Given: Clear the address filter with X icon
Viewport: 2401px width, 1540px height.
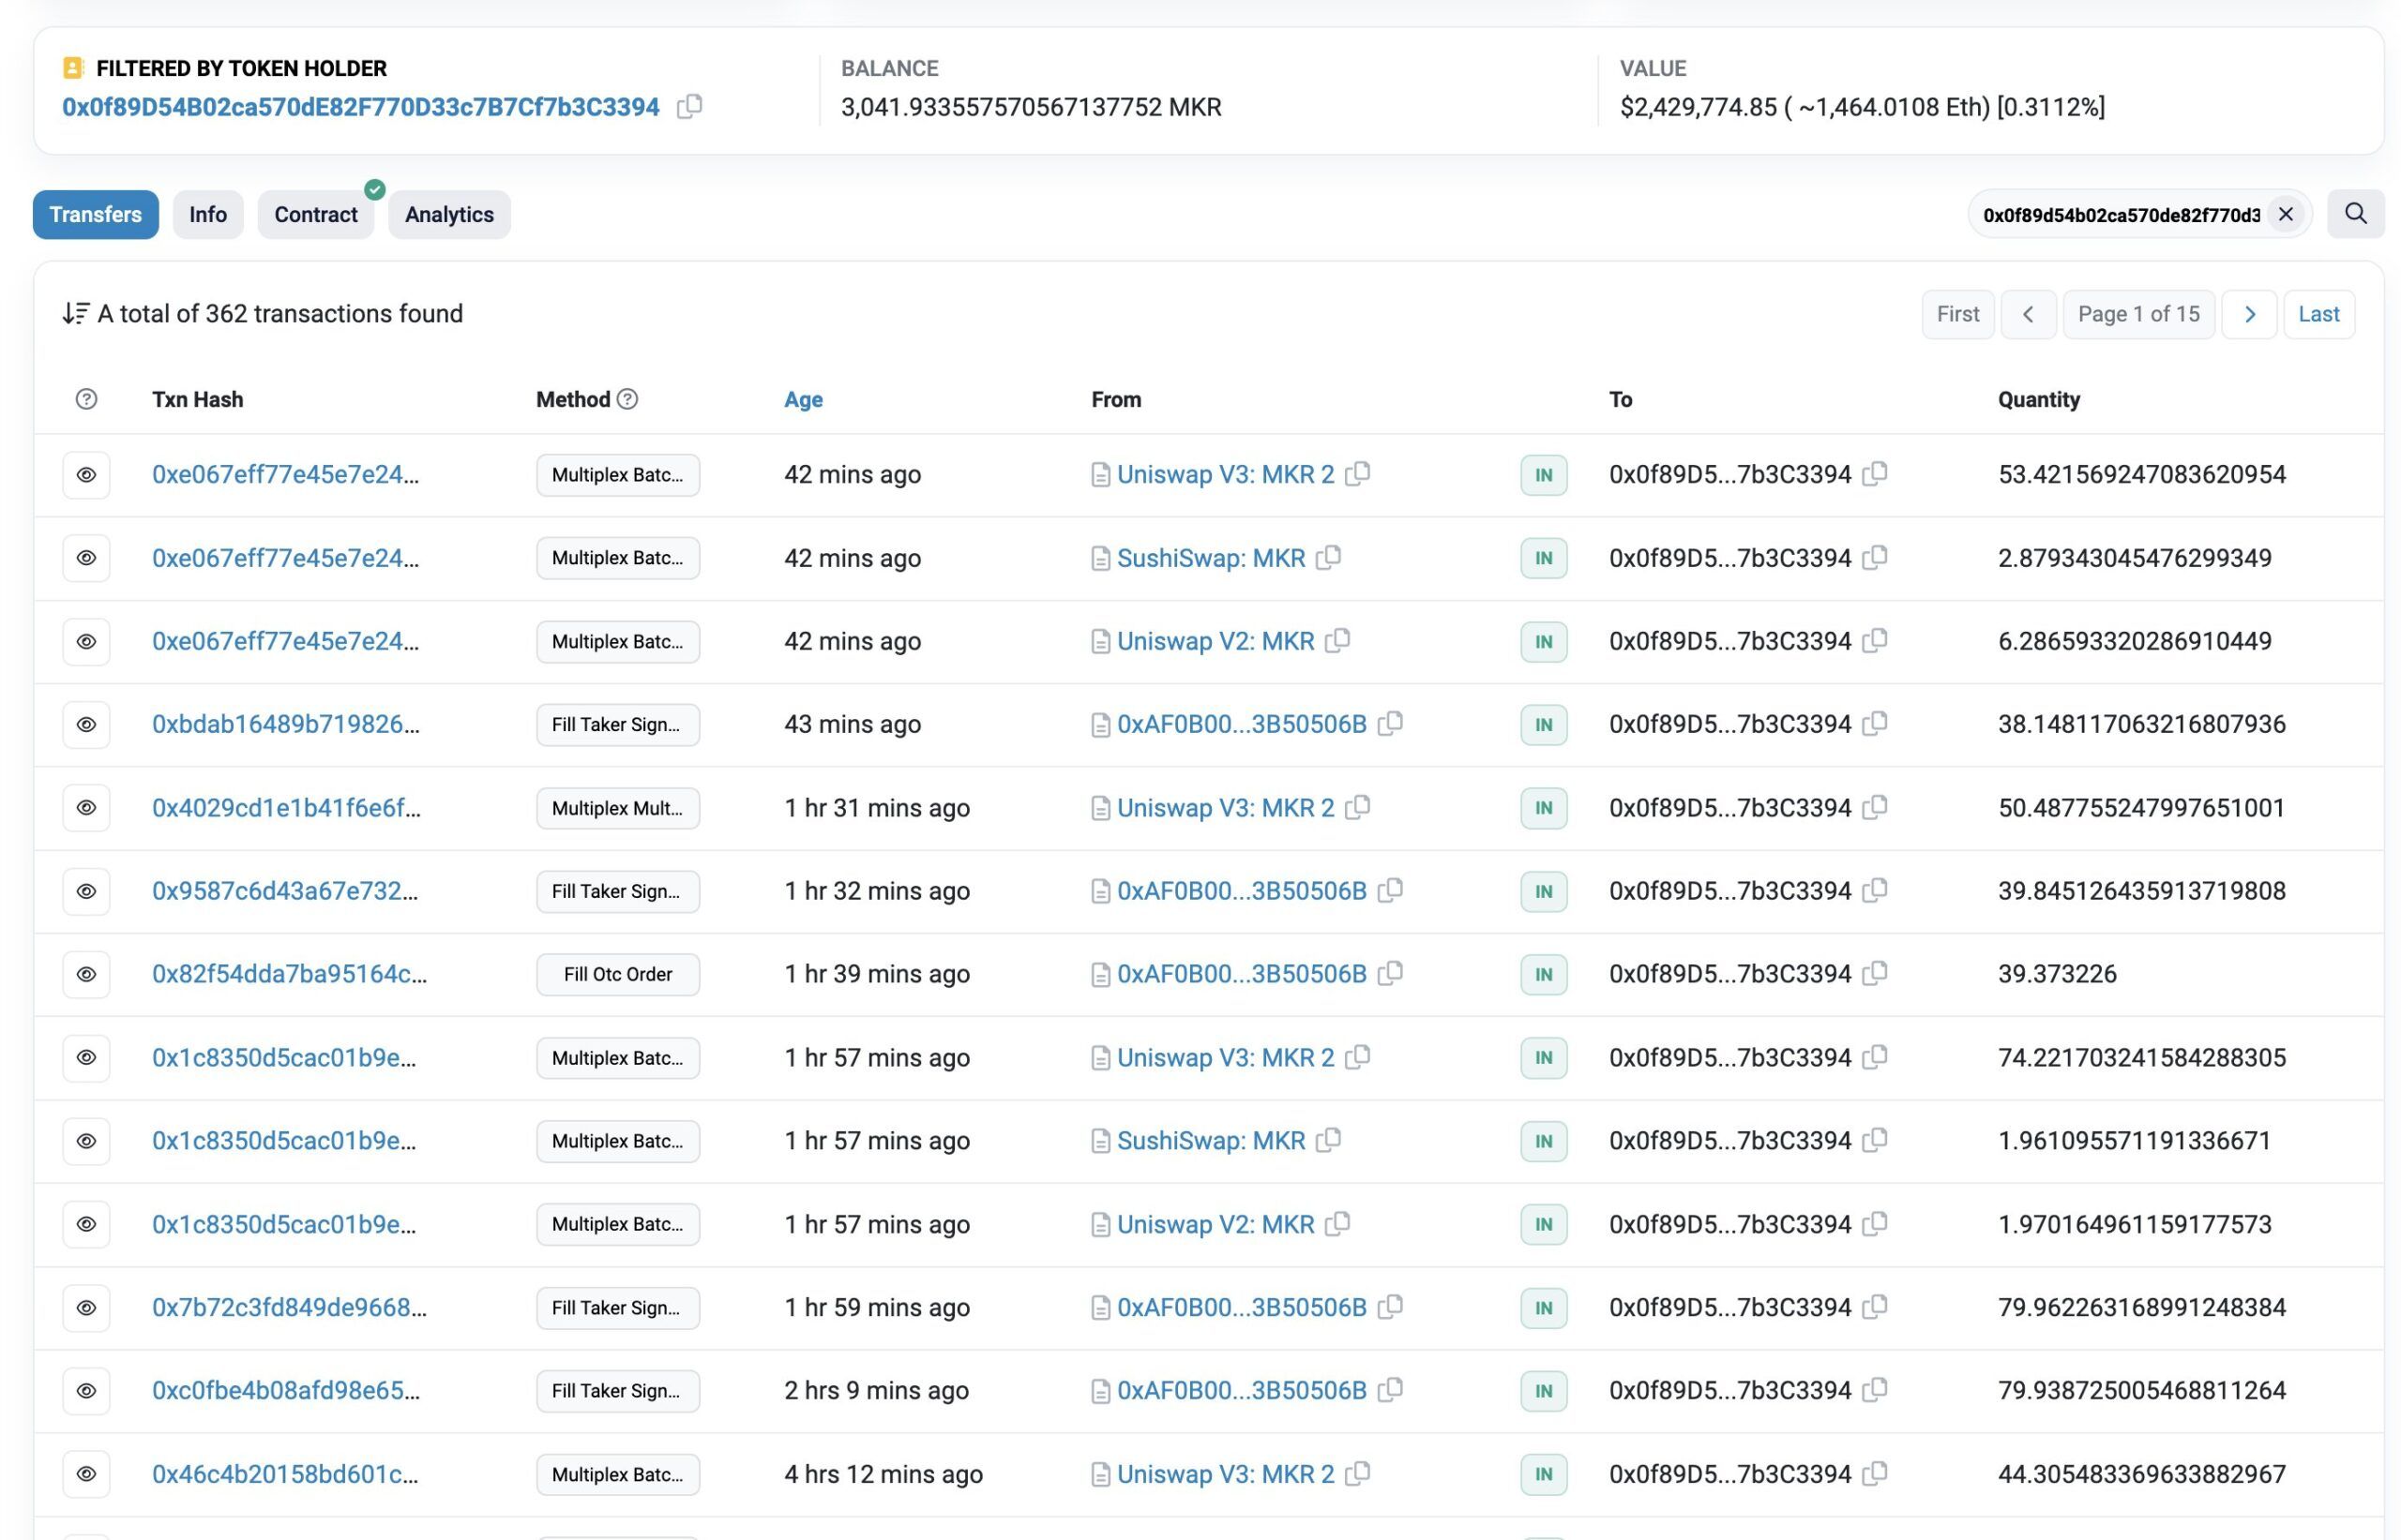Looking at the screenshot, I should 2285,214.
